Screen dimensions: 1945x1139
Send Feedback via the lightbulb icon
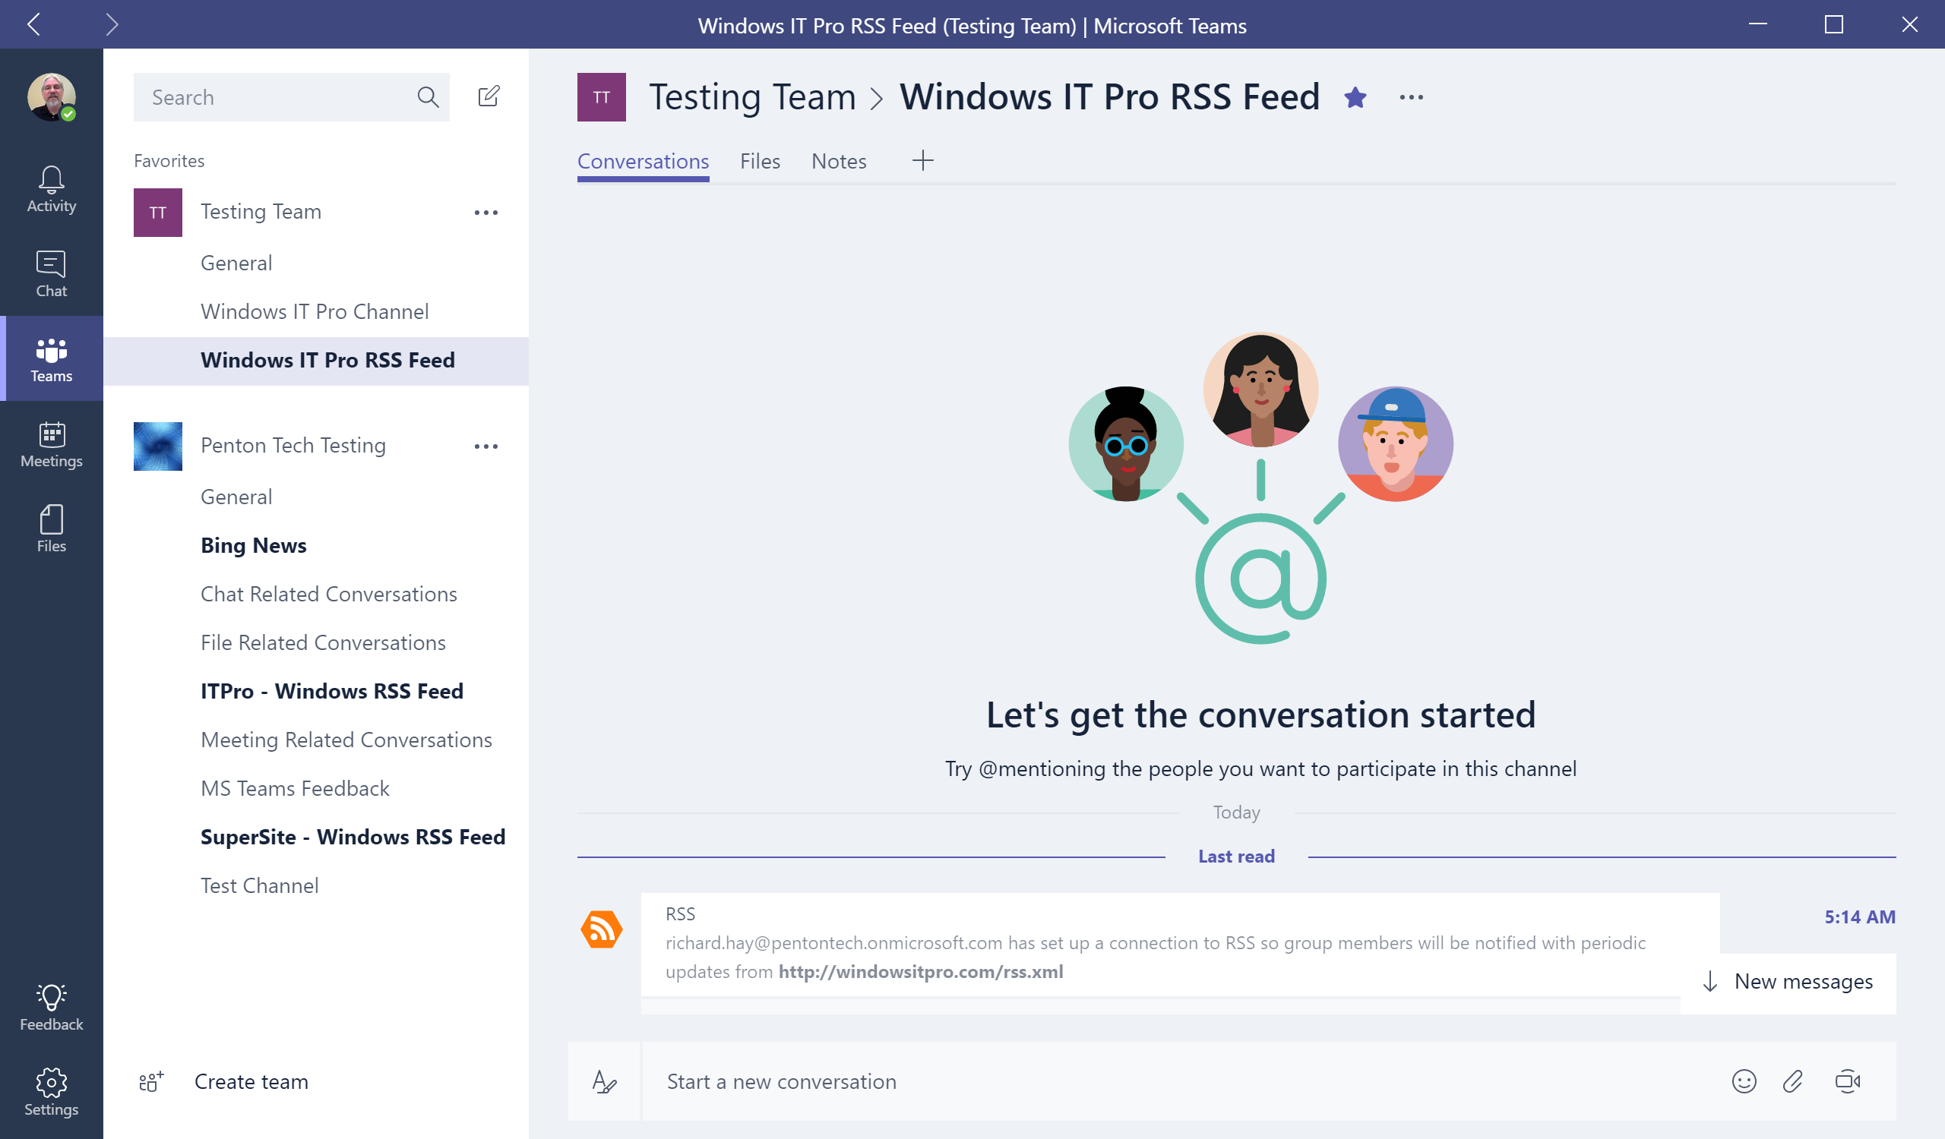point(50,1004)
